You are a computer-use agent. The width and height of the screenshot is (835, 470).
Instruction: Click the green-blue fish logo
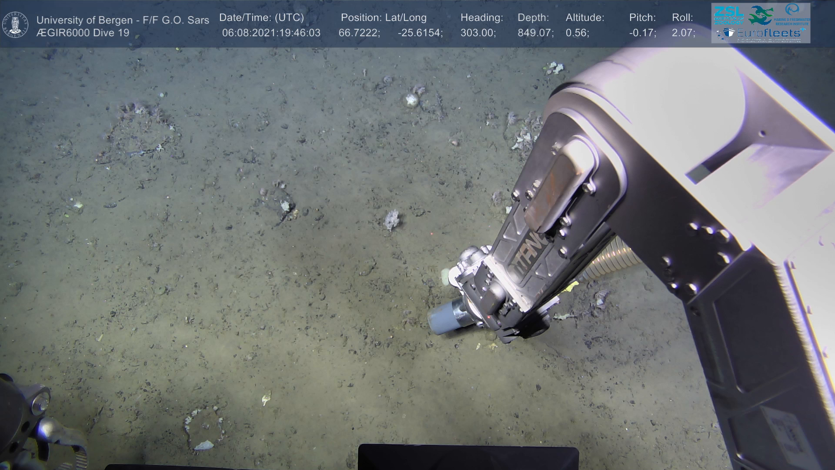(x=761, y=14)
